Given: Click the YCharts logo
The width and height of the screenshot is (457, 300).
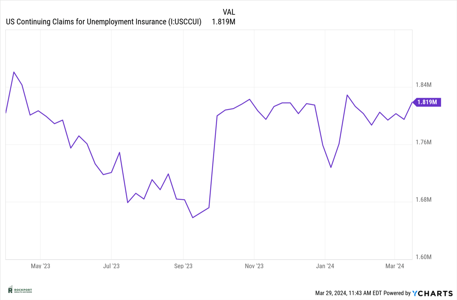Looking at the screenshot, I should (433, 293).
